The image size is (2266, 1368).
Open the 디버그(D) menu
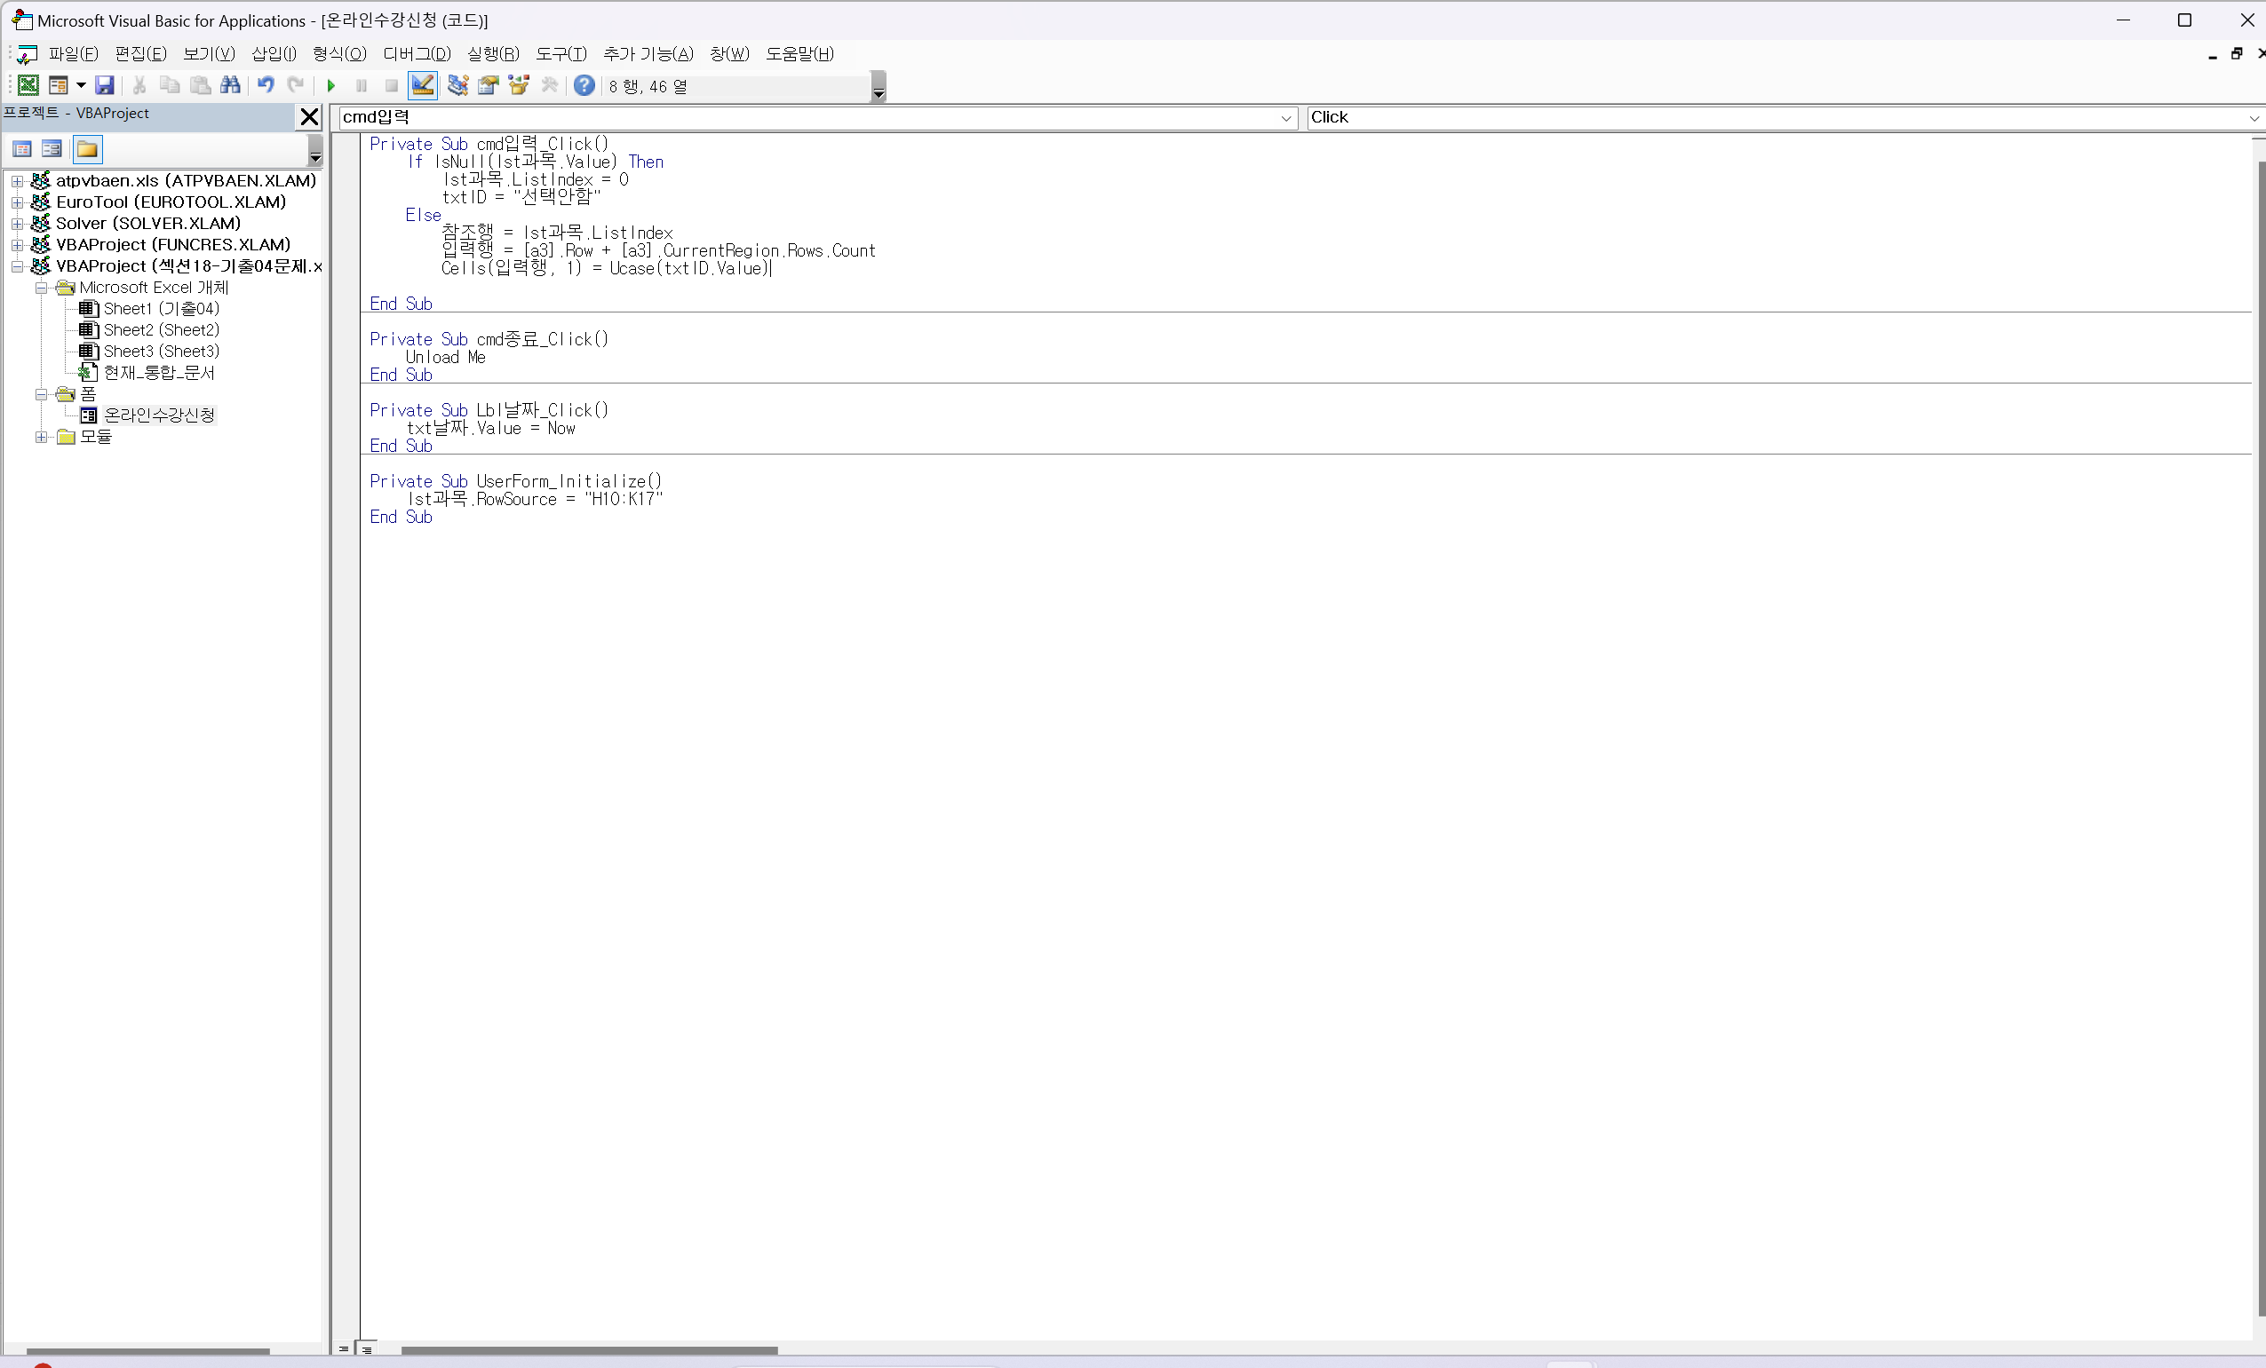point(417,54)
